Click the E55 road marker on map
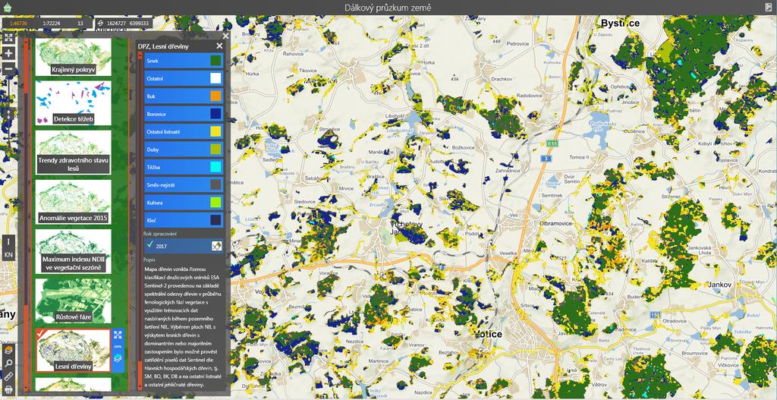 tap(551, 143)
